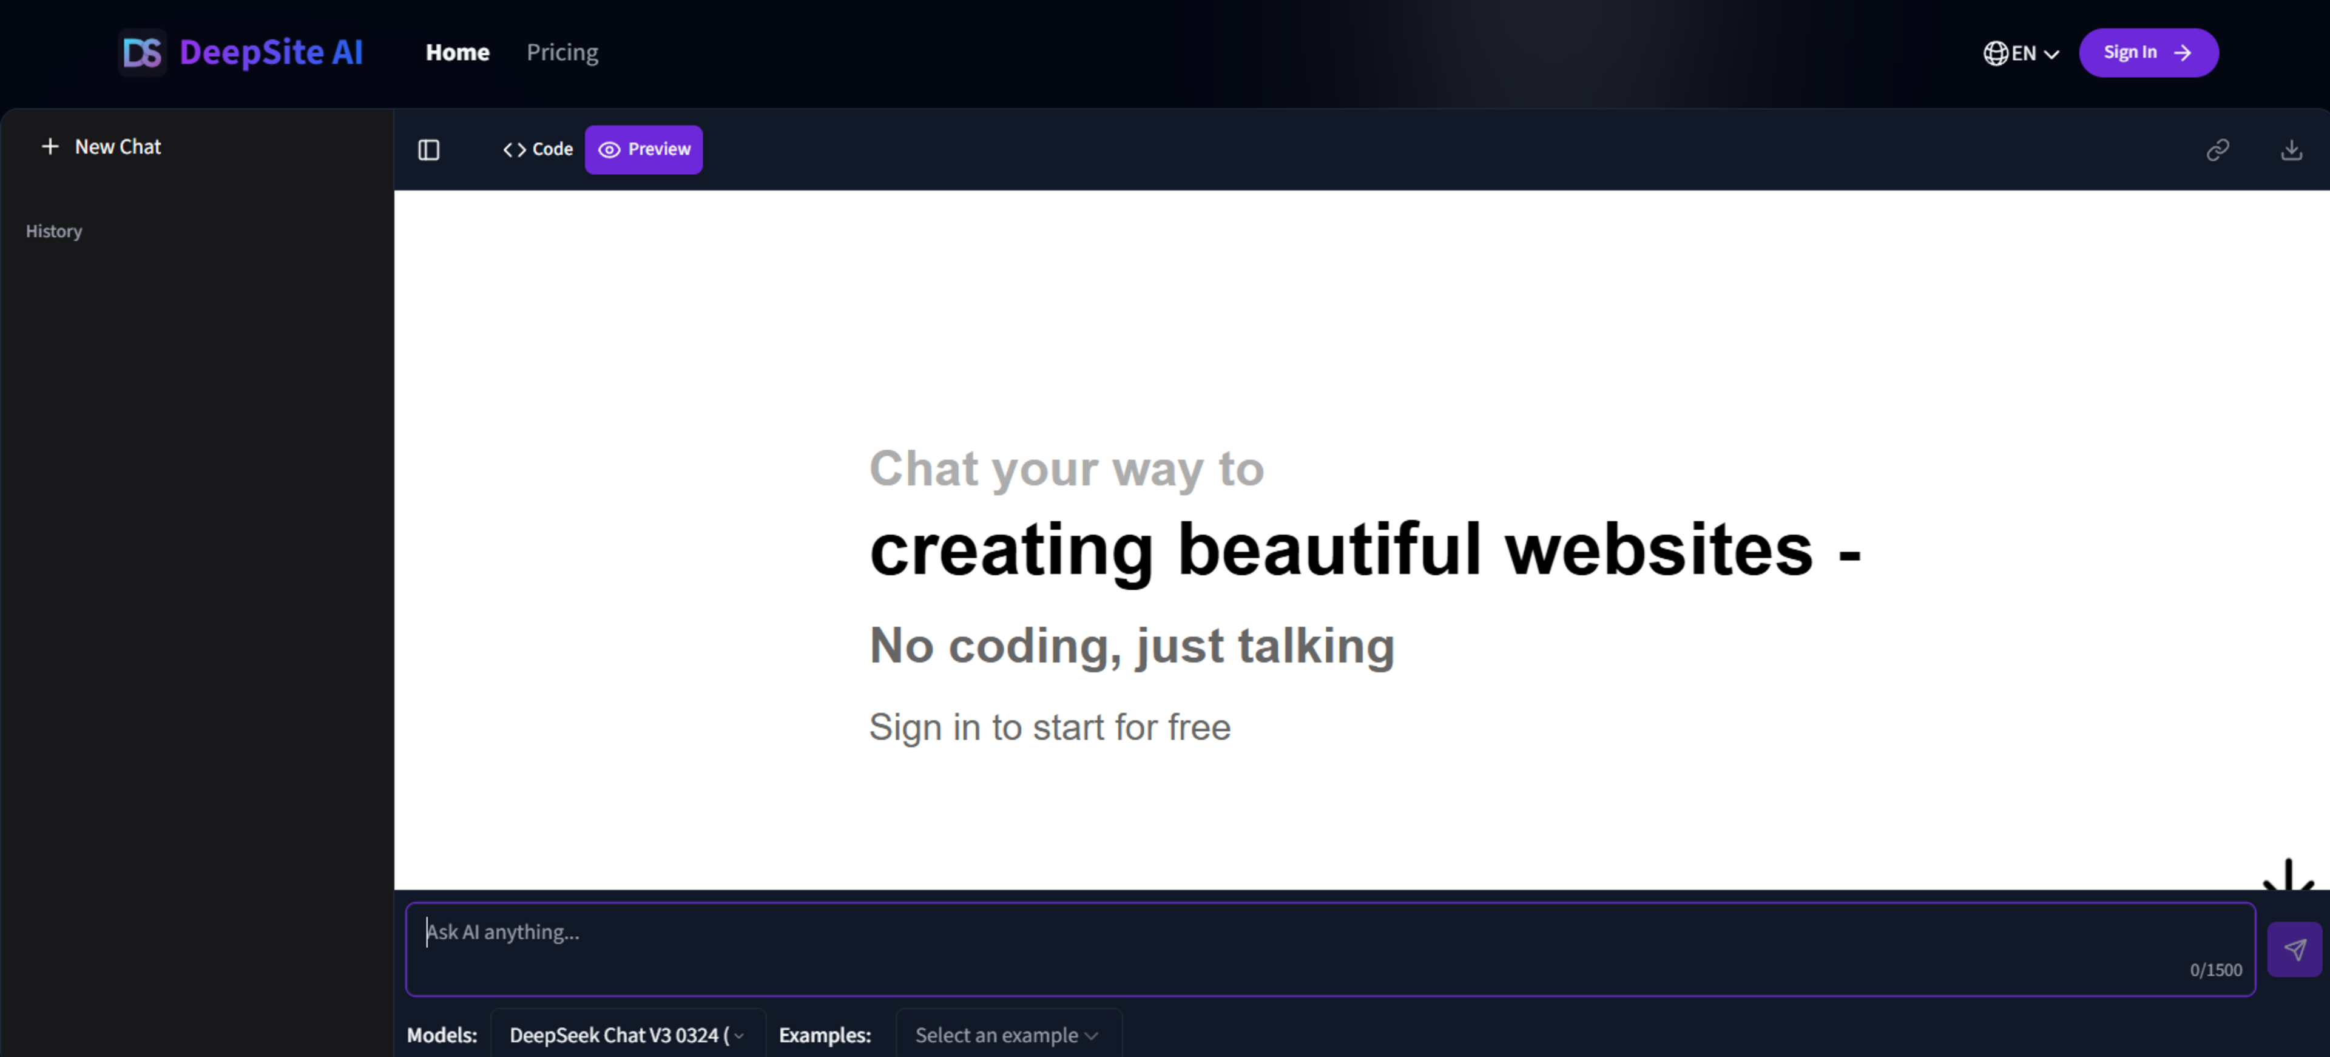This screenshot has height=1057, width=2330.
Task: Switch to Preview view
Action: tap(644, 149)
